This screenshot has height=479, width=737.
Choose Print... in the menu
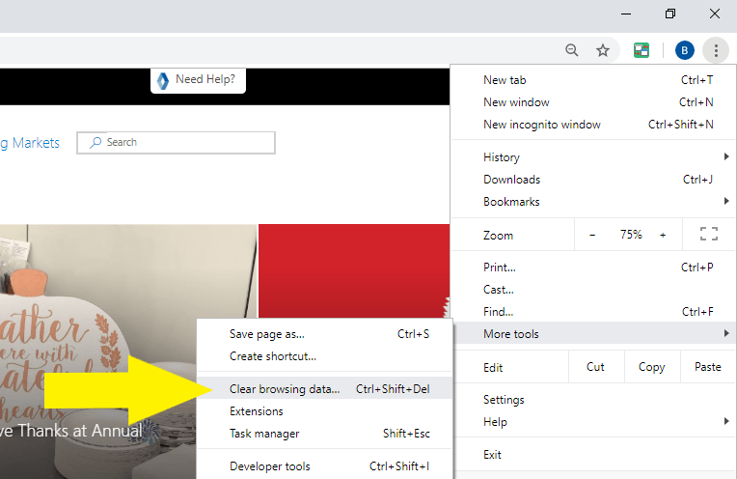click(x=593, y=268)
